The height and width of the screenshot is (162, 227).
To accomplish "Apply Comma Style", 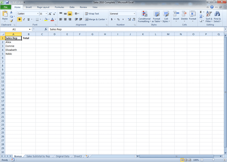I will [x=123, y=19].
